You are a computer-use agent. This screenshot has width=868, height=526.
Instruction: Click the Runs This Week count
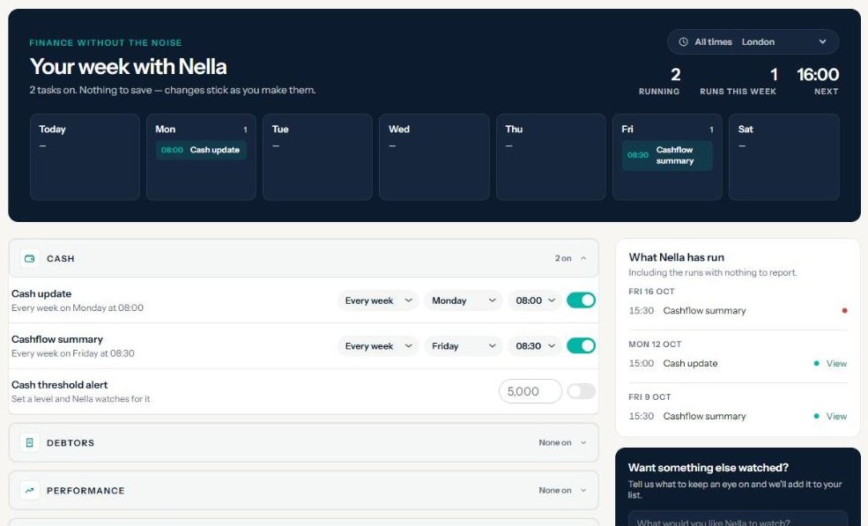[738, 81]
